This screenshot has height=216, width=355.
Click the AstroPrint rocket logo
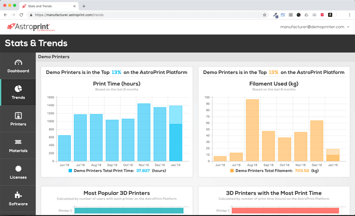point(31,27)
